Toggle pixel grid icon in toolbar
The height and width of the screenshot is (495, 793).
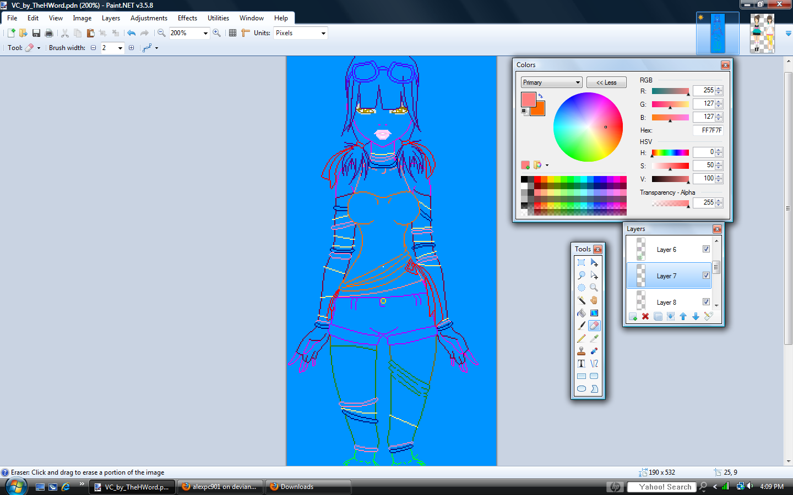pyautogui.click(x=233, y=33)
